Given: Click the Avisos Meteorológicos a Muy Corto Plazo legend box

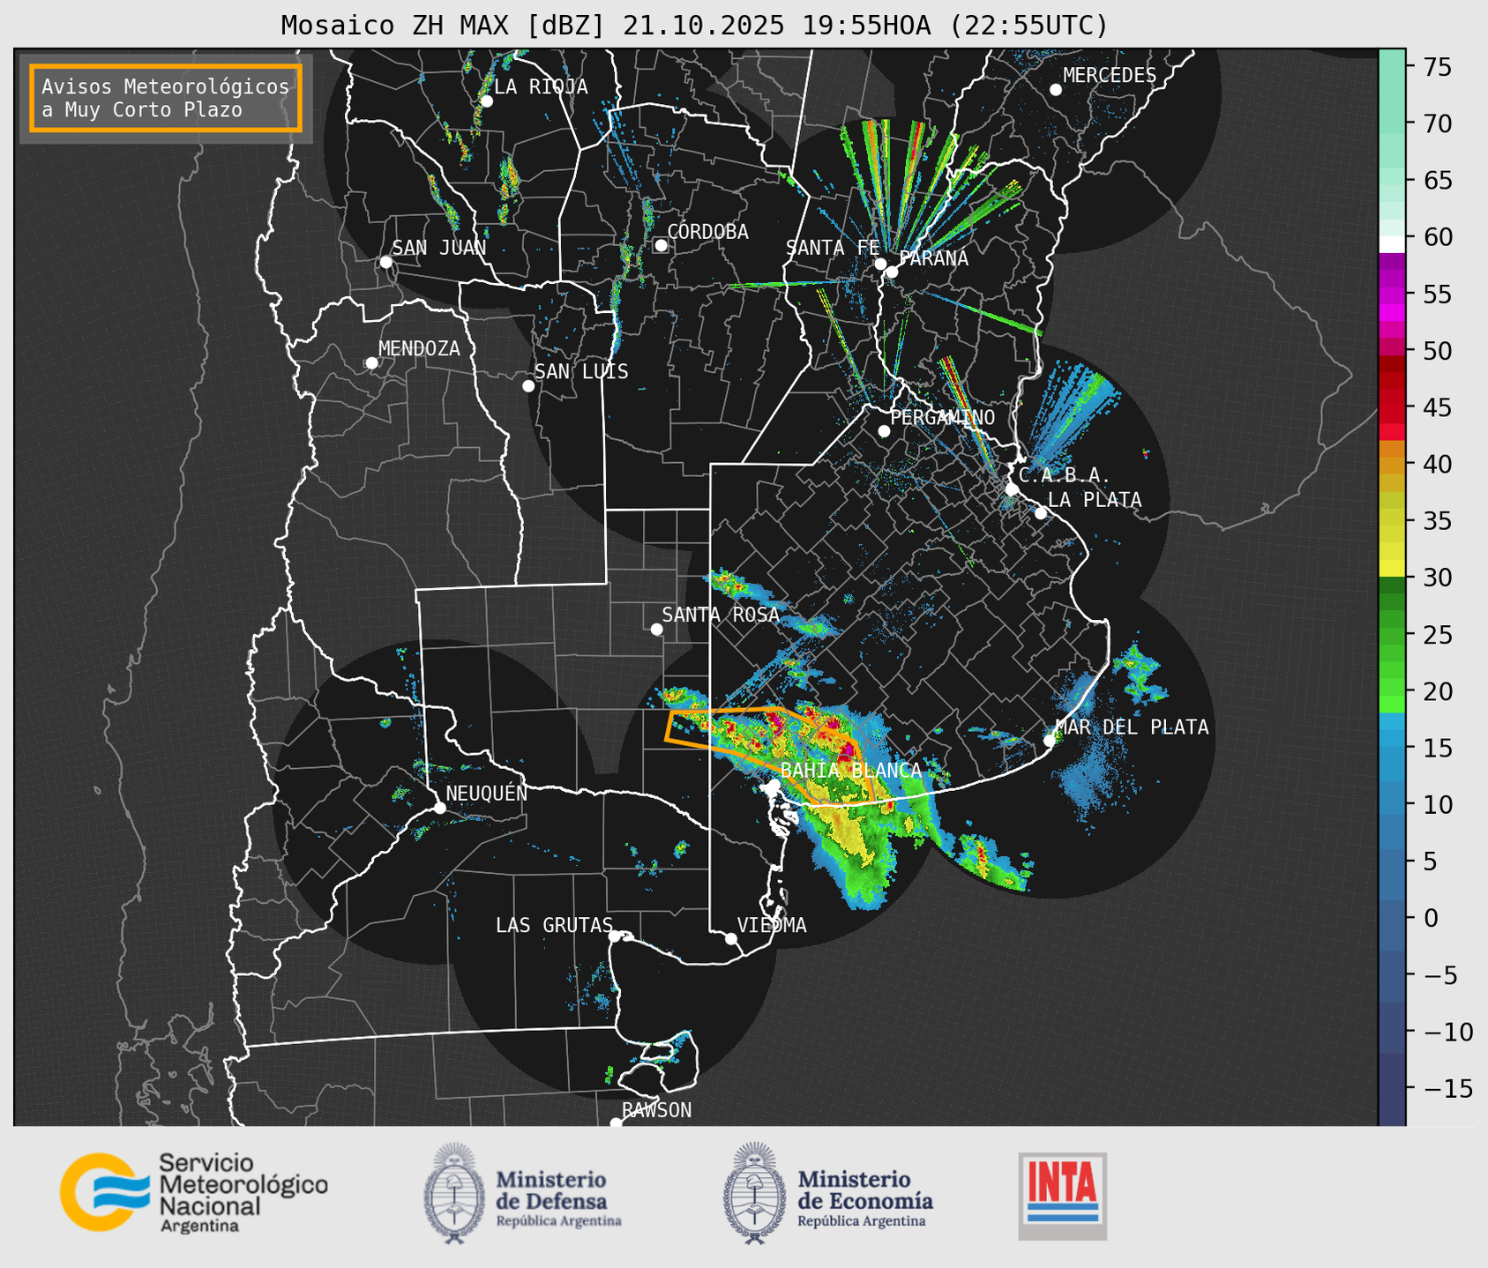Looking at the screenshot, I should (166, 98).
